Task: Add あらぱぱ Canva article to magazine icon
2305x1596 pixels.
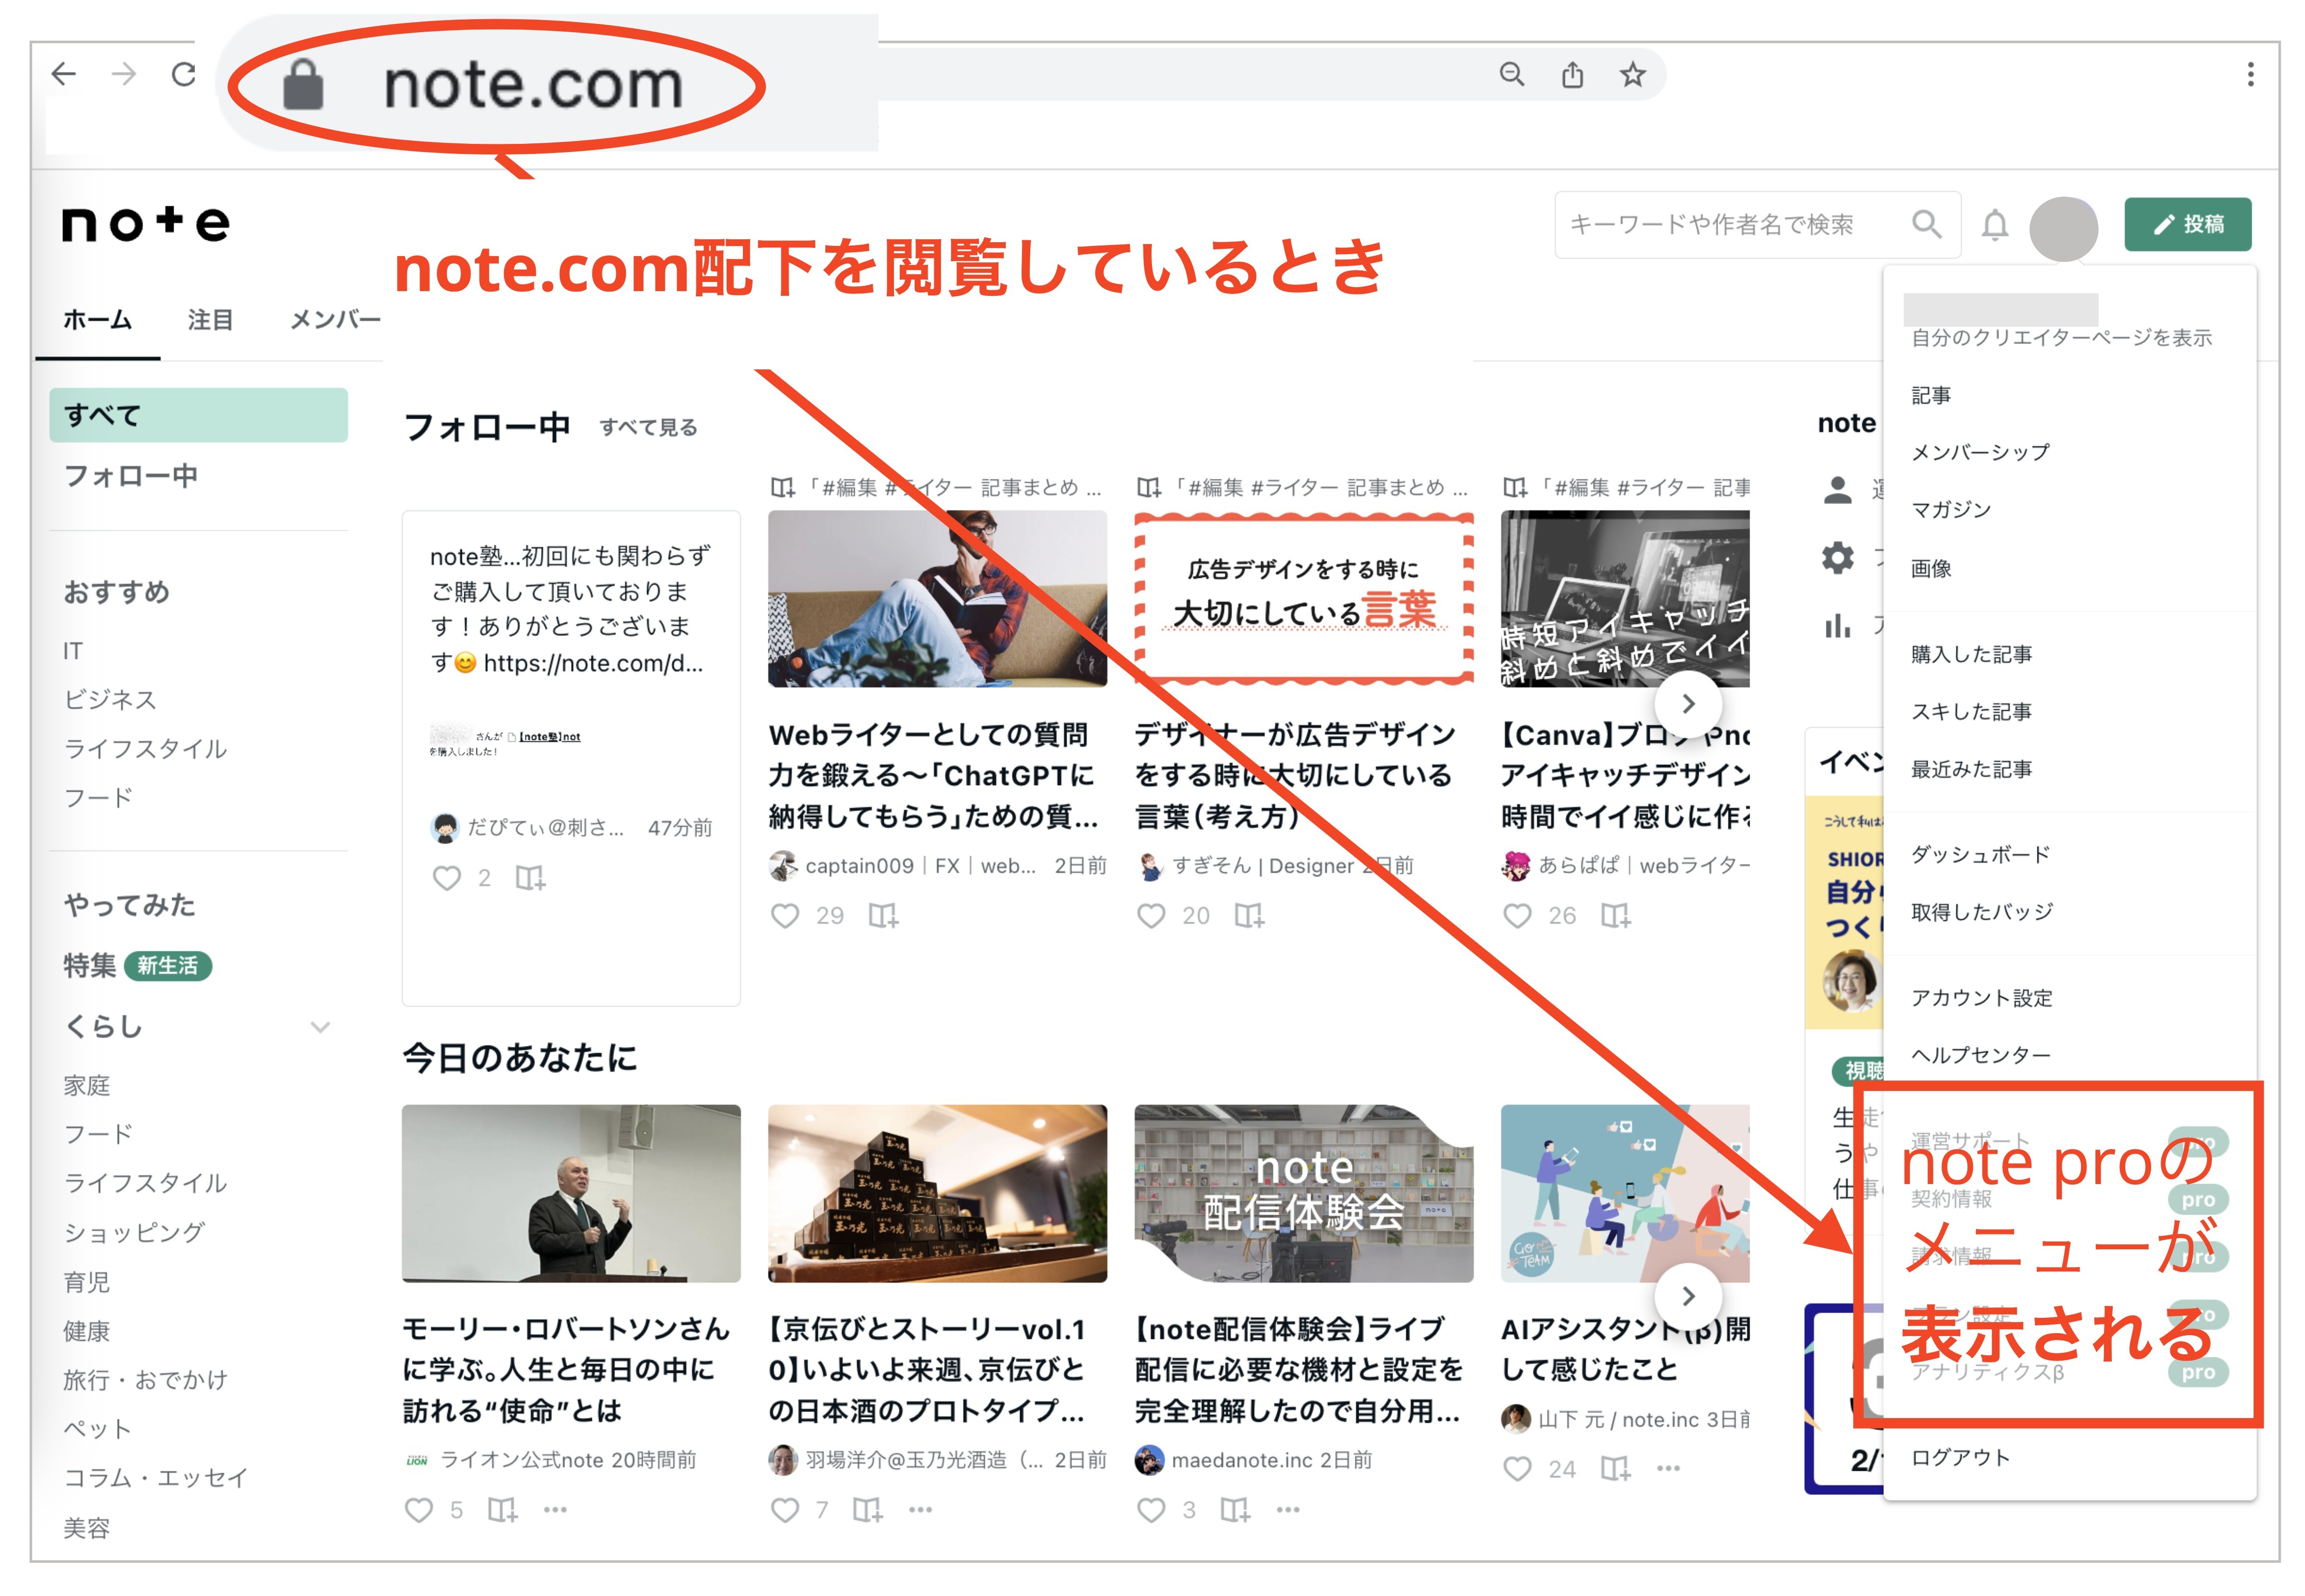Action: [1615, 915]
